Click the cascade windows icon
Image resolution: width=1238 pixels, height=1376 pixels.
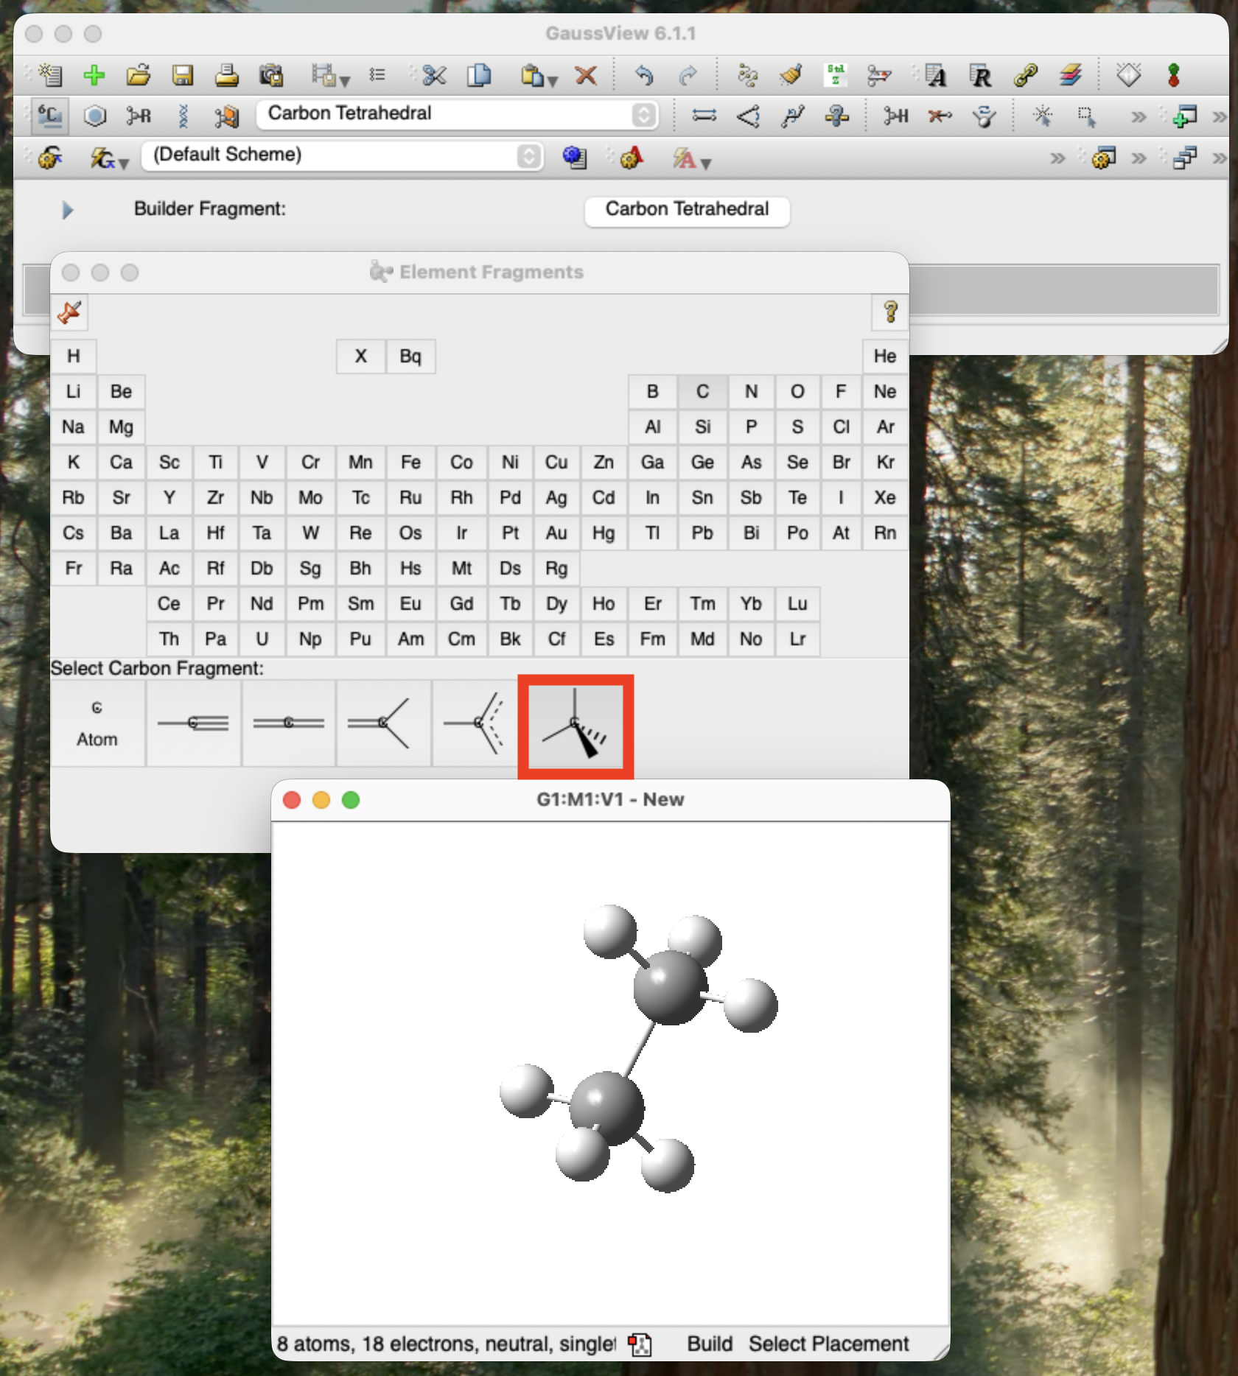tap(1184, 158)
